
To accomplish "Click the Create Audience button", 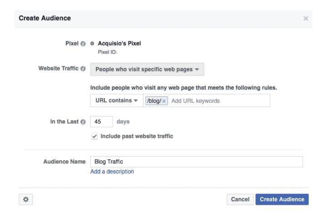I will pos(282,199).
